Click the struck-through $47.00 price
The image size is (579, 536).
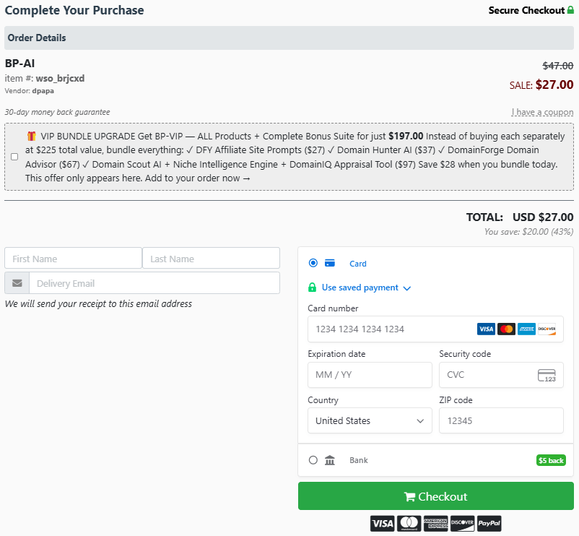coord(557,66)
